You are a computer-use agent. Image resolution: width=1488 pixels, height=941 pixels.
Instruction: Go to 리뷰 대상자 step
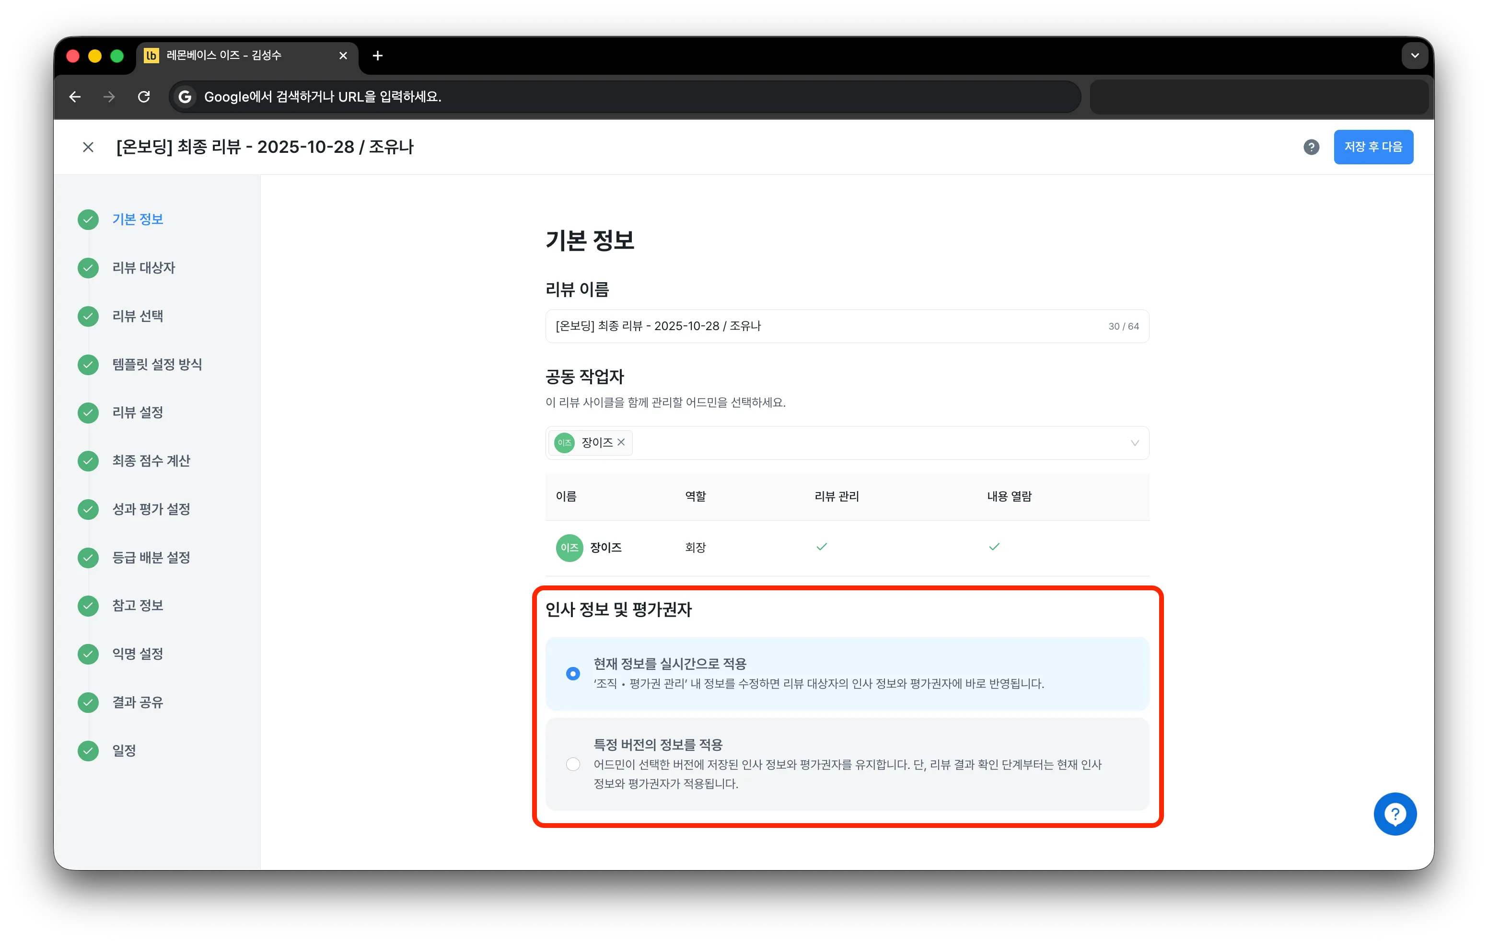[143, 267]
